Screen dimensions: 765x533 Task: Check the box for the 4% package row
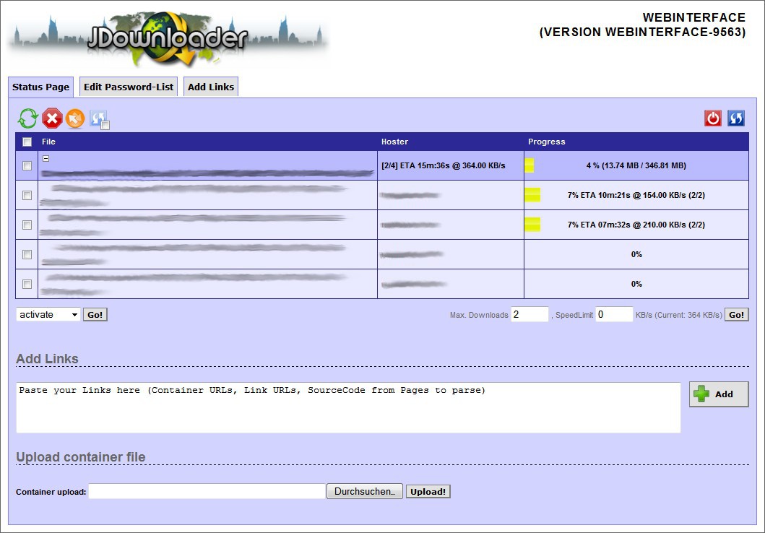27,166
